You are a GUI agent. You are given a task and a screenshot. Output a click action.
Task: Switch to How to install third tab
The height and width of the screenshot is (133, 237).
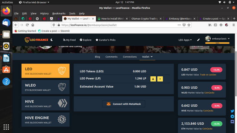pos(112,18)
